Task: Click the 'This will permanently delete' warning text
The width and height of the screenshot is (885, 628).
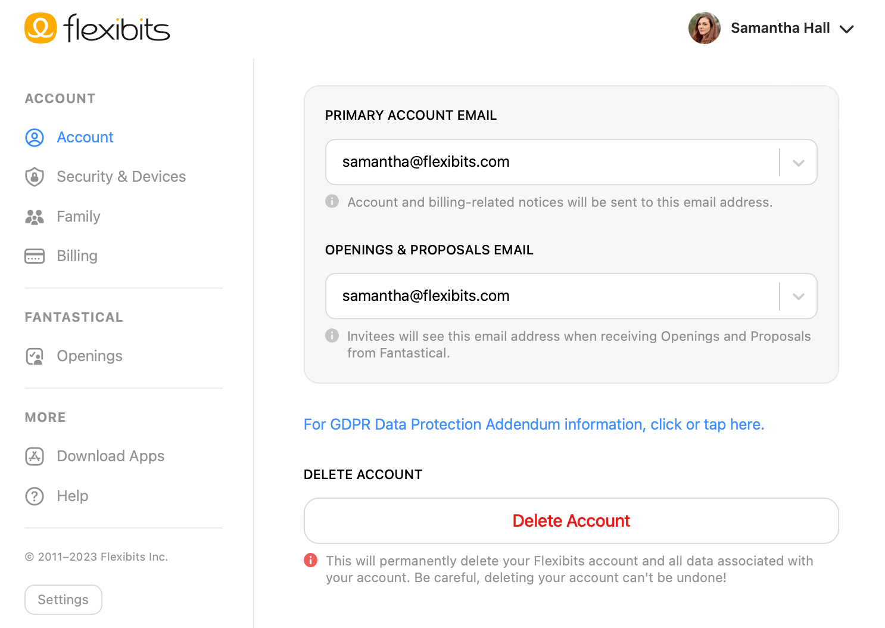Action: point(569,569)
